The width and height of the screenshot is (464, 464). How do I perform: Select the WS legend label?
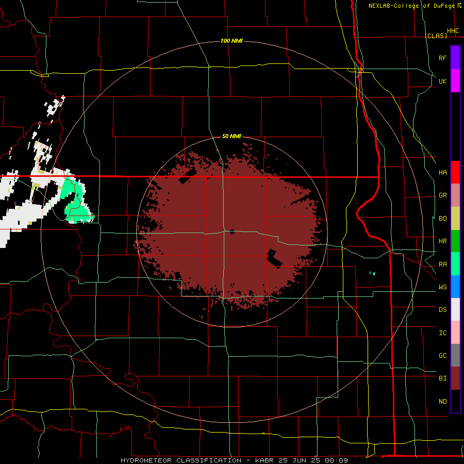(x=442, y=287)
